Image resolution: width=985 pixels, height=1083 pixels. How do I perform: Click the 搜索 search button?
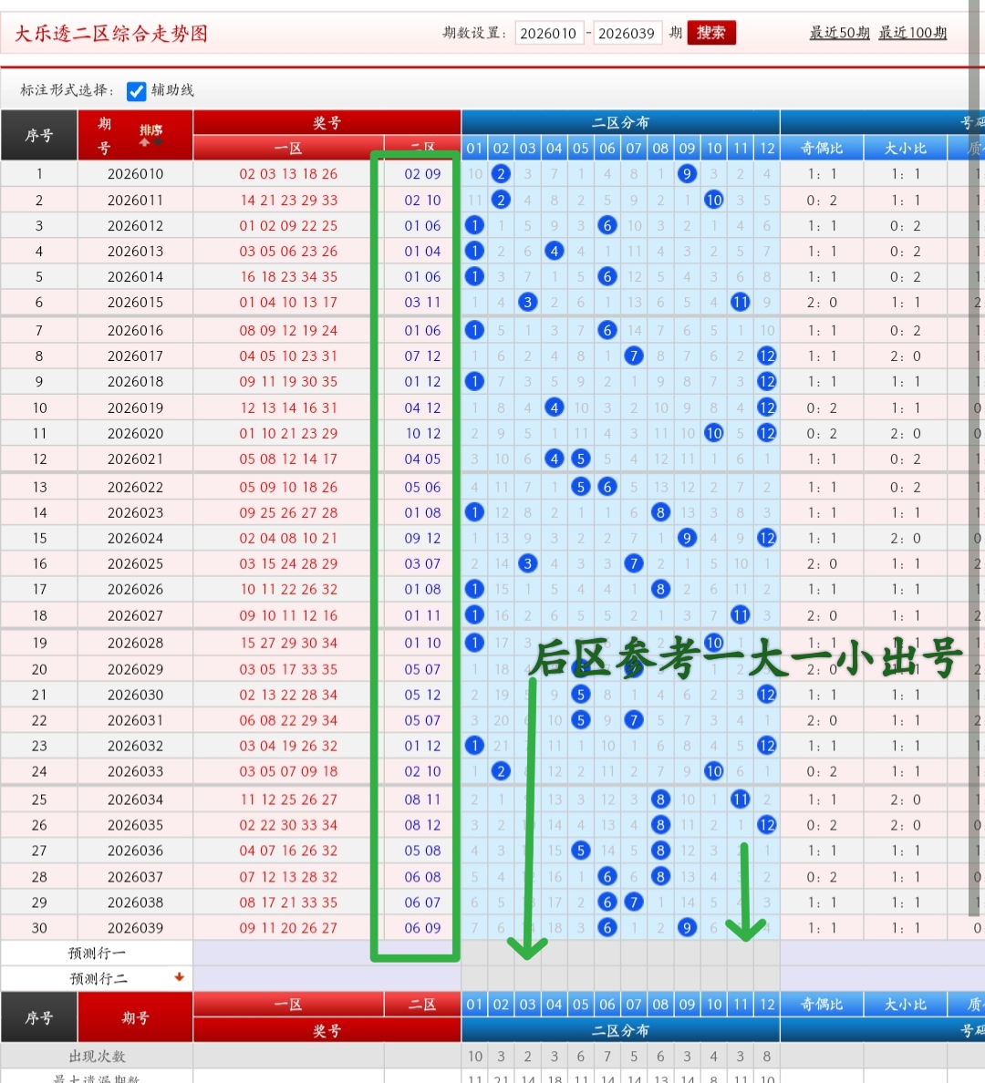pyautogui.click(x=710, y=33)
